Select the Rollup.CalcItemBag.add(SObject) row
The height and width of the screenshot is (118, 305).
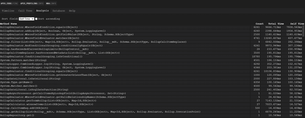click(x=22, y=108)
